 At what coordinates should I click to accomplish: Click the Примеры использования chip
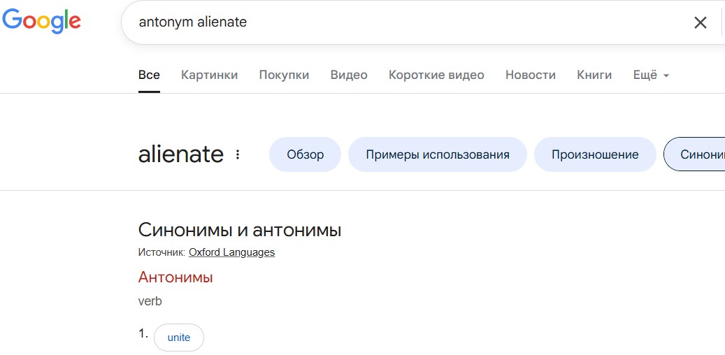tap(437, 154)
